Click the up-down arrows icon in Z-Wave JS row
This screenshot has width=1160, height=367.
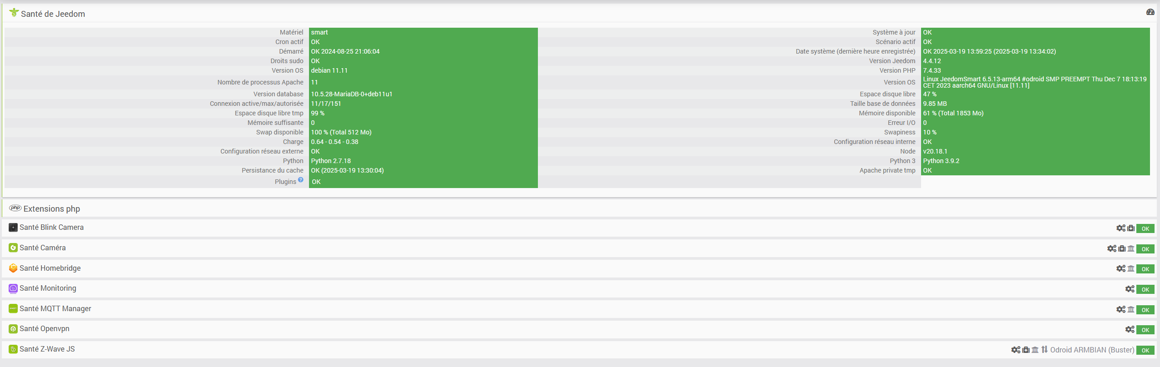(1044, 349)
